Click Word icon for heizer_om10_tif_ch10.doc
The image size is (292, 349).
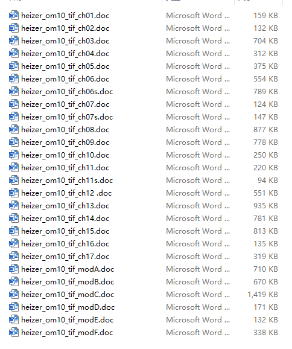coord(13,155)
